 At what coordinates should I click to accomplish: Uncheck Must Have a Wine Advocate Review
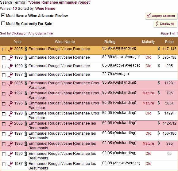[x=3, y=15]
